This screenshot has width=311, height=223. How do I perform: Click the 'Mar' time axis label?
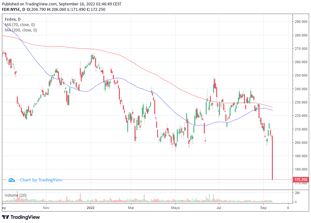point(131,208)
